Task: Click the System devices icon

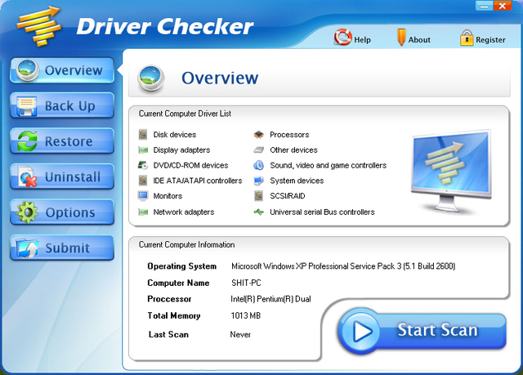Action: 258,181
